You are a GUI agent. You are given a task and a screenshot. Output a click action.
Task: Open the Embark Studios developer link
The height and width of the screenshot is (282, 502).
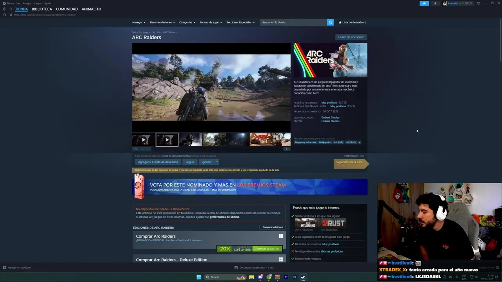(330, 117)
